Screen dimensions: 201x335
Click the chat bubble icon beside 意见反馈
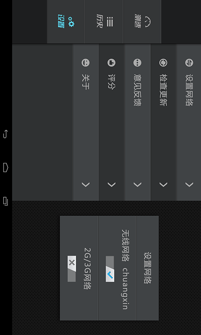click(137, 62)
